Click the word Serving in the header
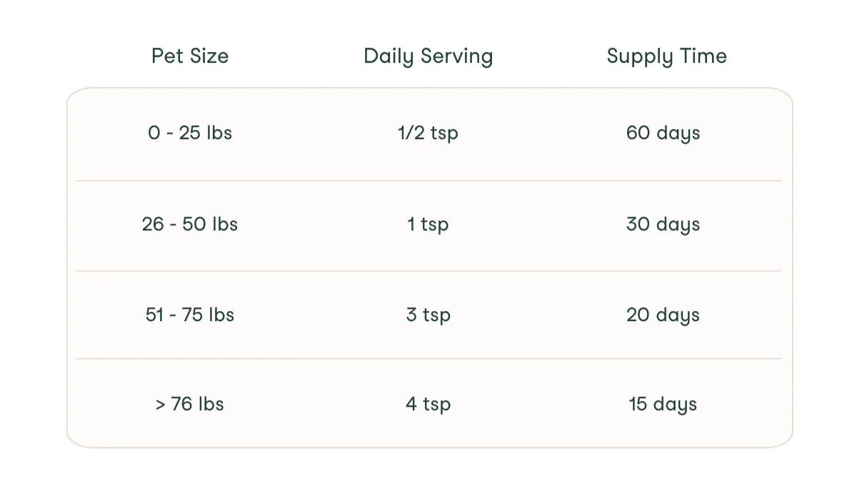Screen dimensions: 857x501 [457, 58]
